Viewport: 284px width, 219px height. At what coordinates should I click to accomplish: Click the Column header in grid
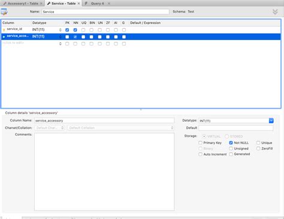pos(8,23)
